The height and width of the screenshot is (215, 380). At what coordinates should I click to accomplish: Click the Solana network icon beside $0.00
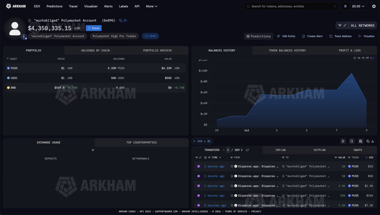tap(345, 6)
